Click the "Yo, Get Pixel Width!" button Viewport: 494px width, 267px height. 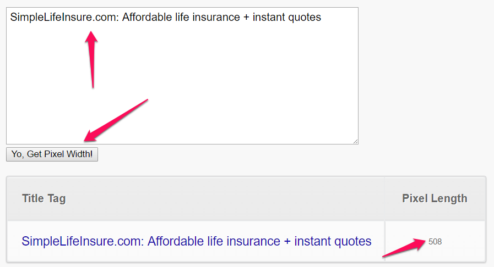pos(52,154)
